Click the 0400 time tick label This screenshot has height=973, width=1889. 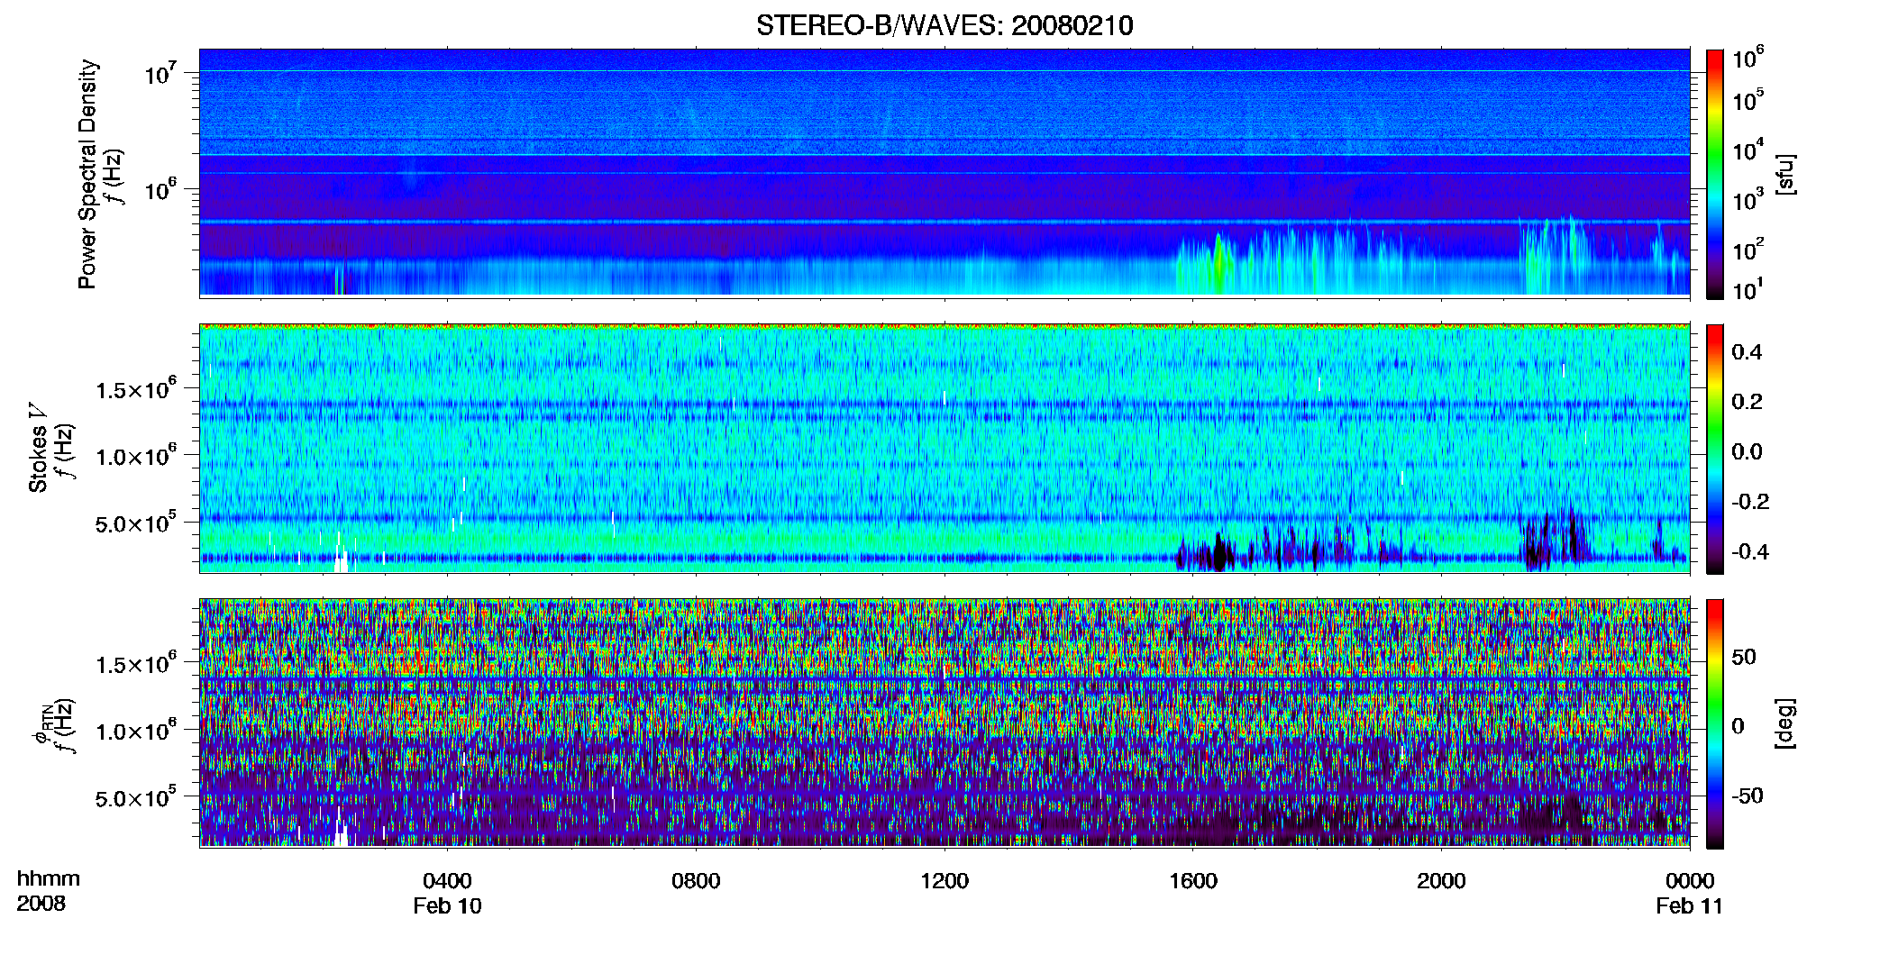pyautogui.click(x=447, y=880)
